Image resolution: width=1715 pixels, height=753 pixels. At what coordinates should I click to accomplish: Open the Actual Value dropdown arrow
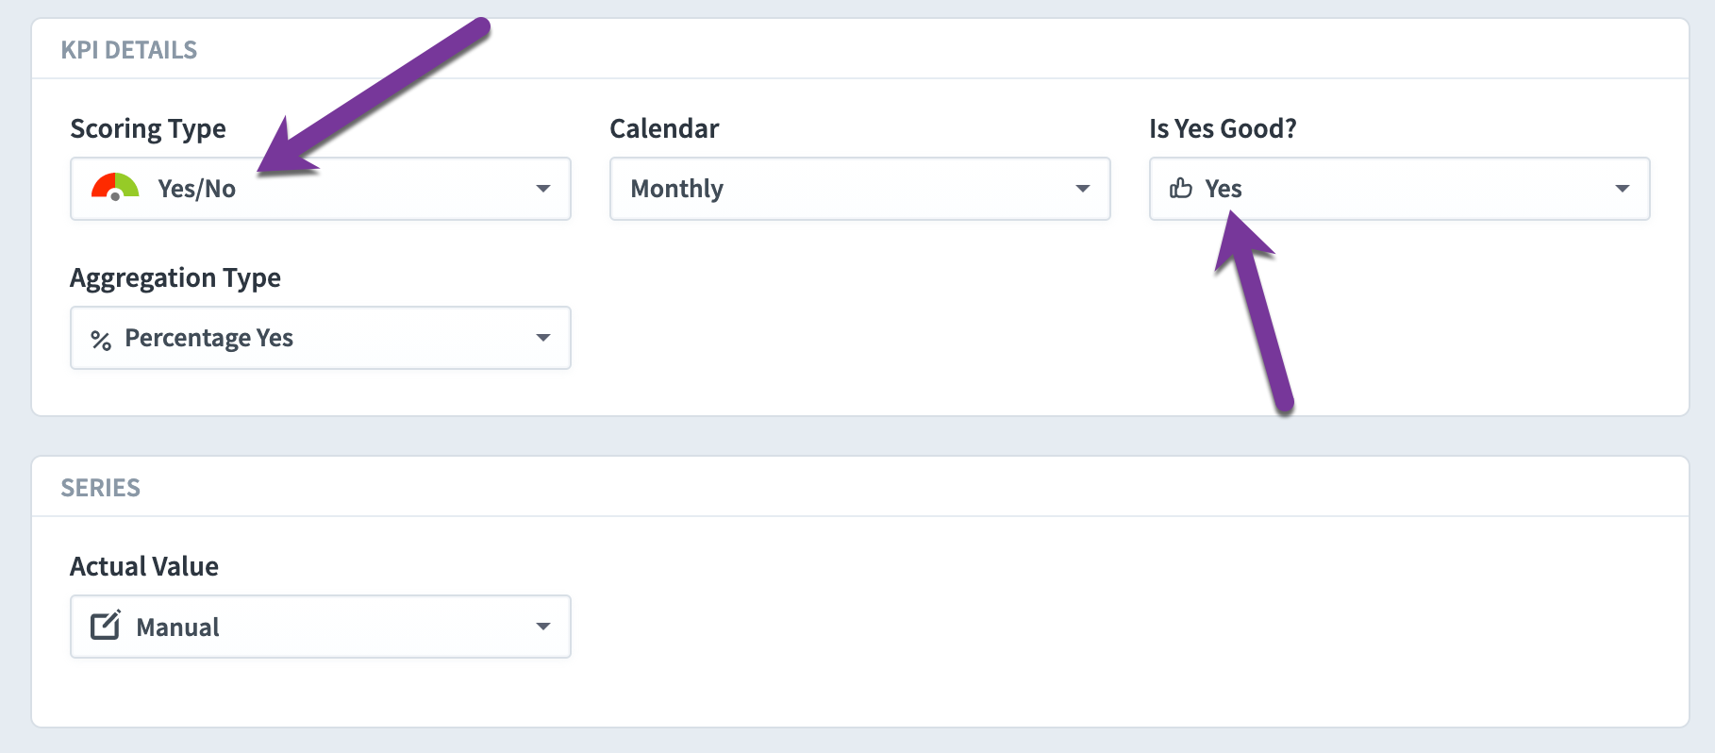point(543,627)
